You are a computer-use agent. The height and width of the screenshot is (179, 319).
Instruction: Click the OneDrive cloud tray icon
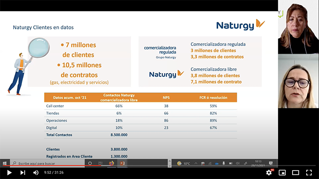point(216,164)
